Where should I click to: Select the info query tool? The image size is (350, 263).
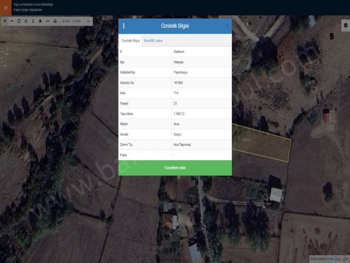point(33,21)
